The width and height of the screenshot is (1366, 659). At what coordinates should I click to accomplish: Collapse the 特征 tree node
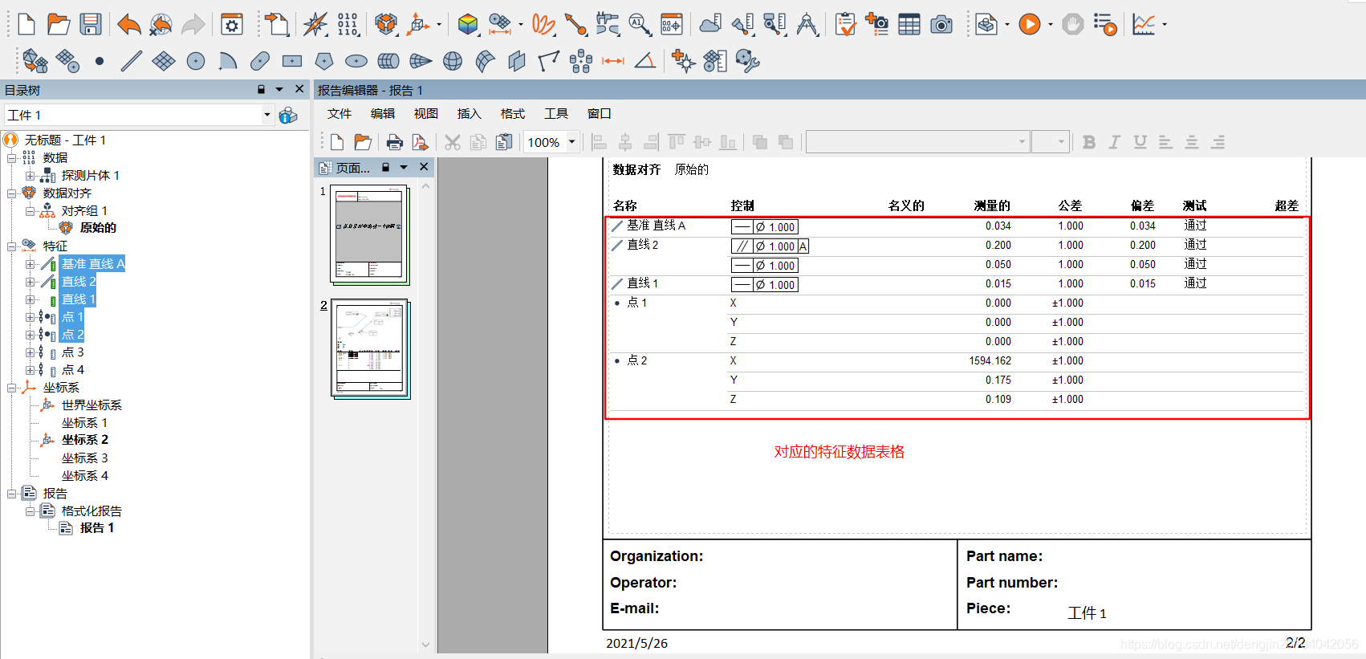12,246
